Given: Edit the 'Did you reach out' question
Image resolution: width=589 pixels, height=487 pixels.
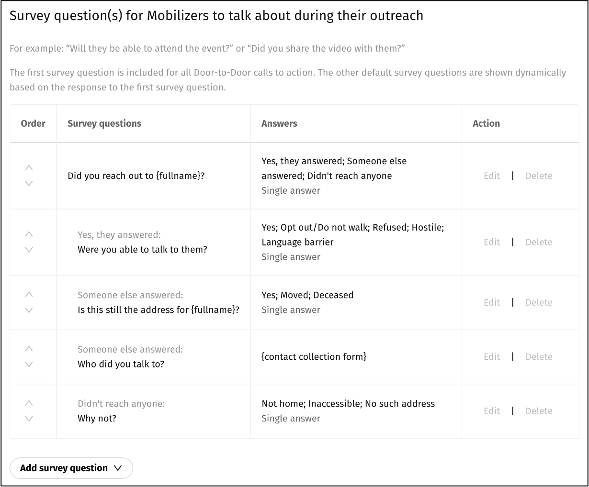Looking at the screenshot, I should tap(491, 176).
